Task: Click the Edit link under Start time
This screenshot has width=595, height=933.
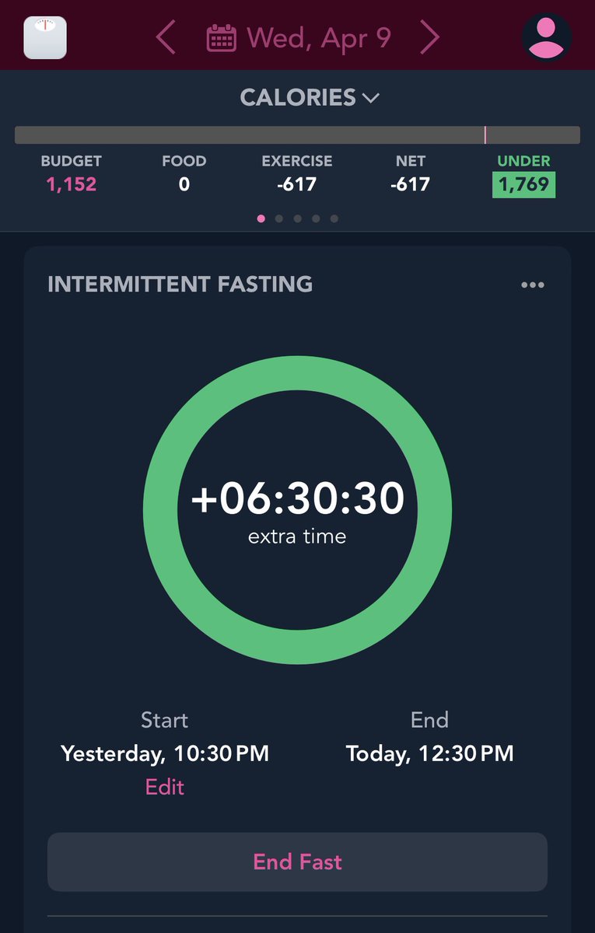Action: pyautogui.click(x=165, y=787)
